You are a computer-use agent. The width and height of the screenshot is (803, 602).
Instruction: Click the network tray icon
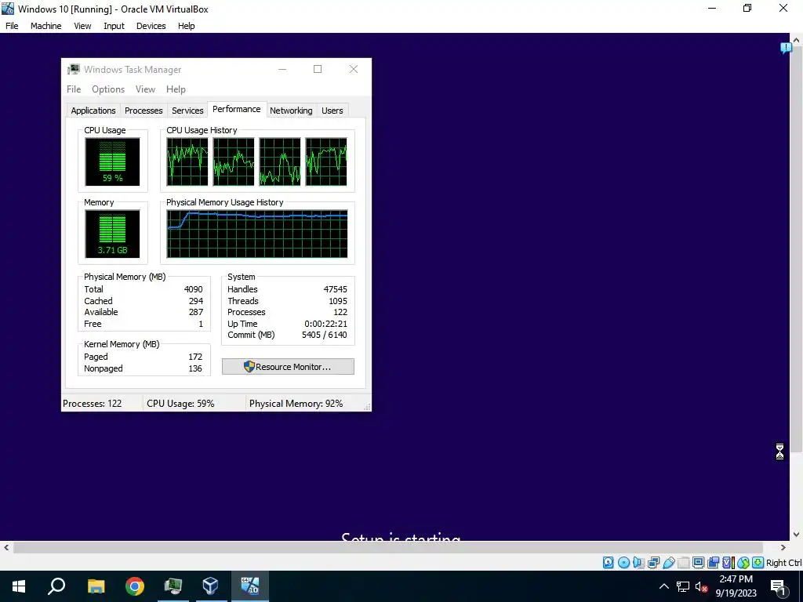tap(683, 586)
